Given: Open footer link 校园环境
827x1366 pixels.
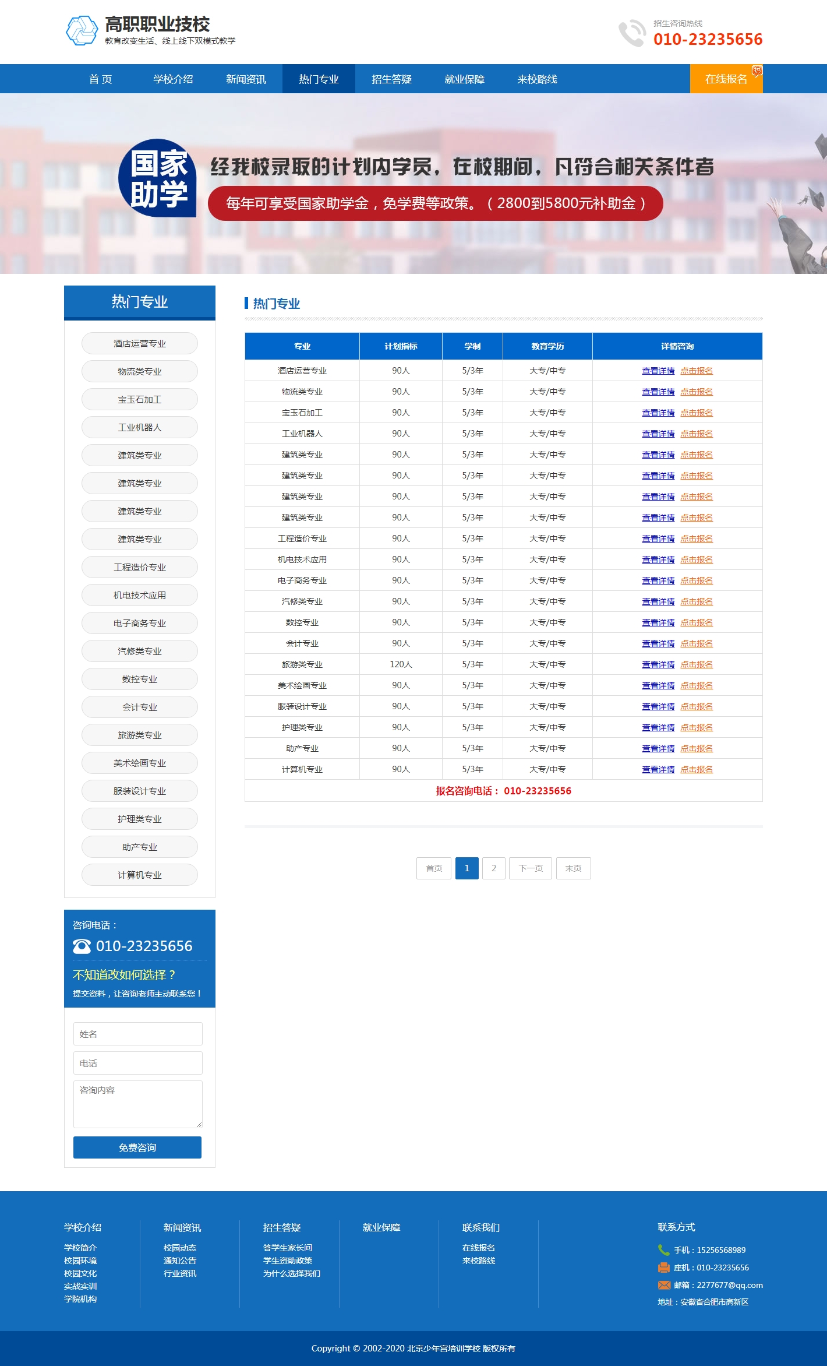Looking at the screenshot, I should (x=80, y=1261).
